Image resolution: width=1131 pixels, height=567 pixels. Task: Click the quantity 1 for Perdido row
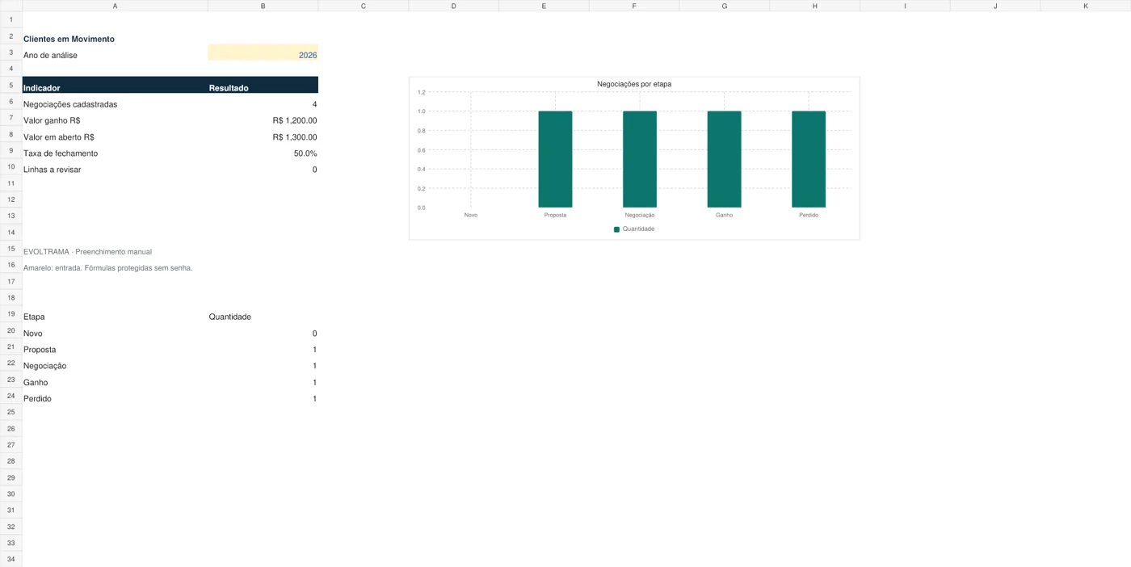[x=263, y=397]
